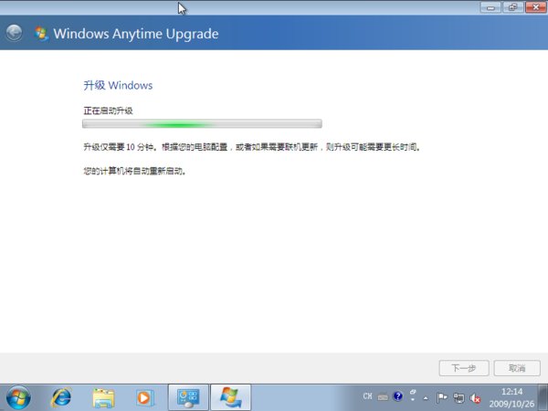The image size is (548, 411).
Task: Click the back arrow in Windows Anytime Upgrade
Action: [x=14, y=33]
